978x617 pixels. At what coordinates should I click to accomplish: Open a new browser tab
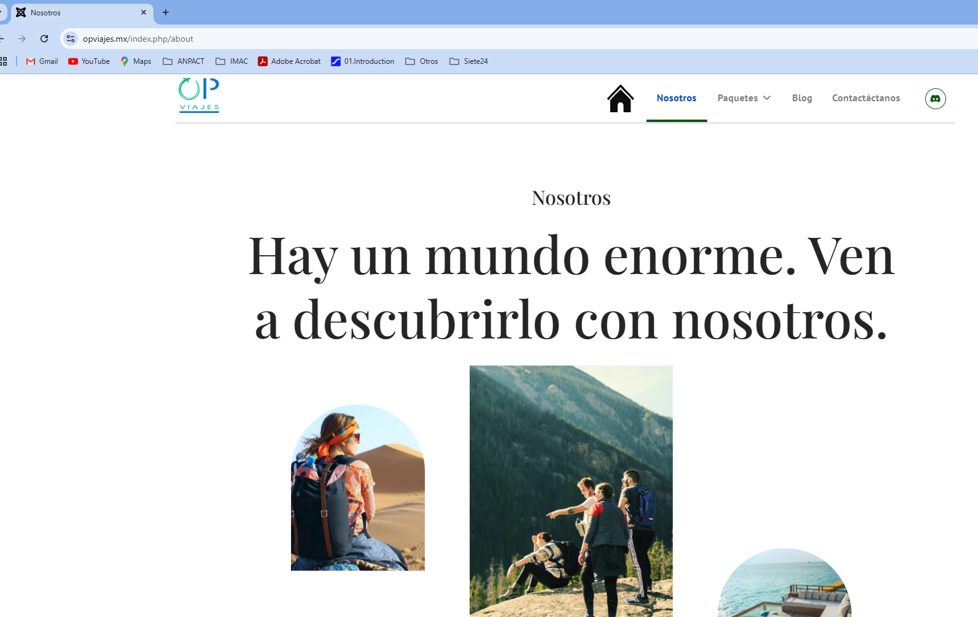(166, 12)
